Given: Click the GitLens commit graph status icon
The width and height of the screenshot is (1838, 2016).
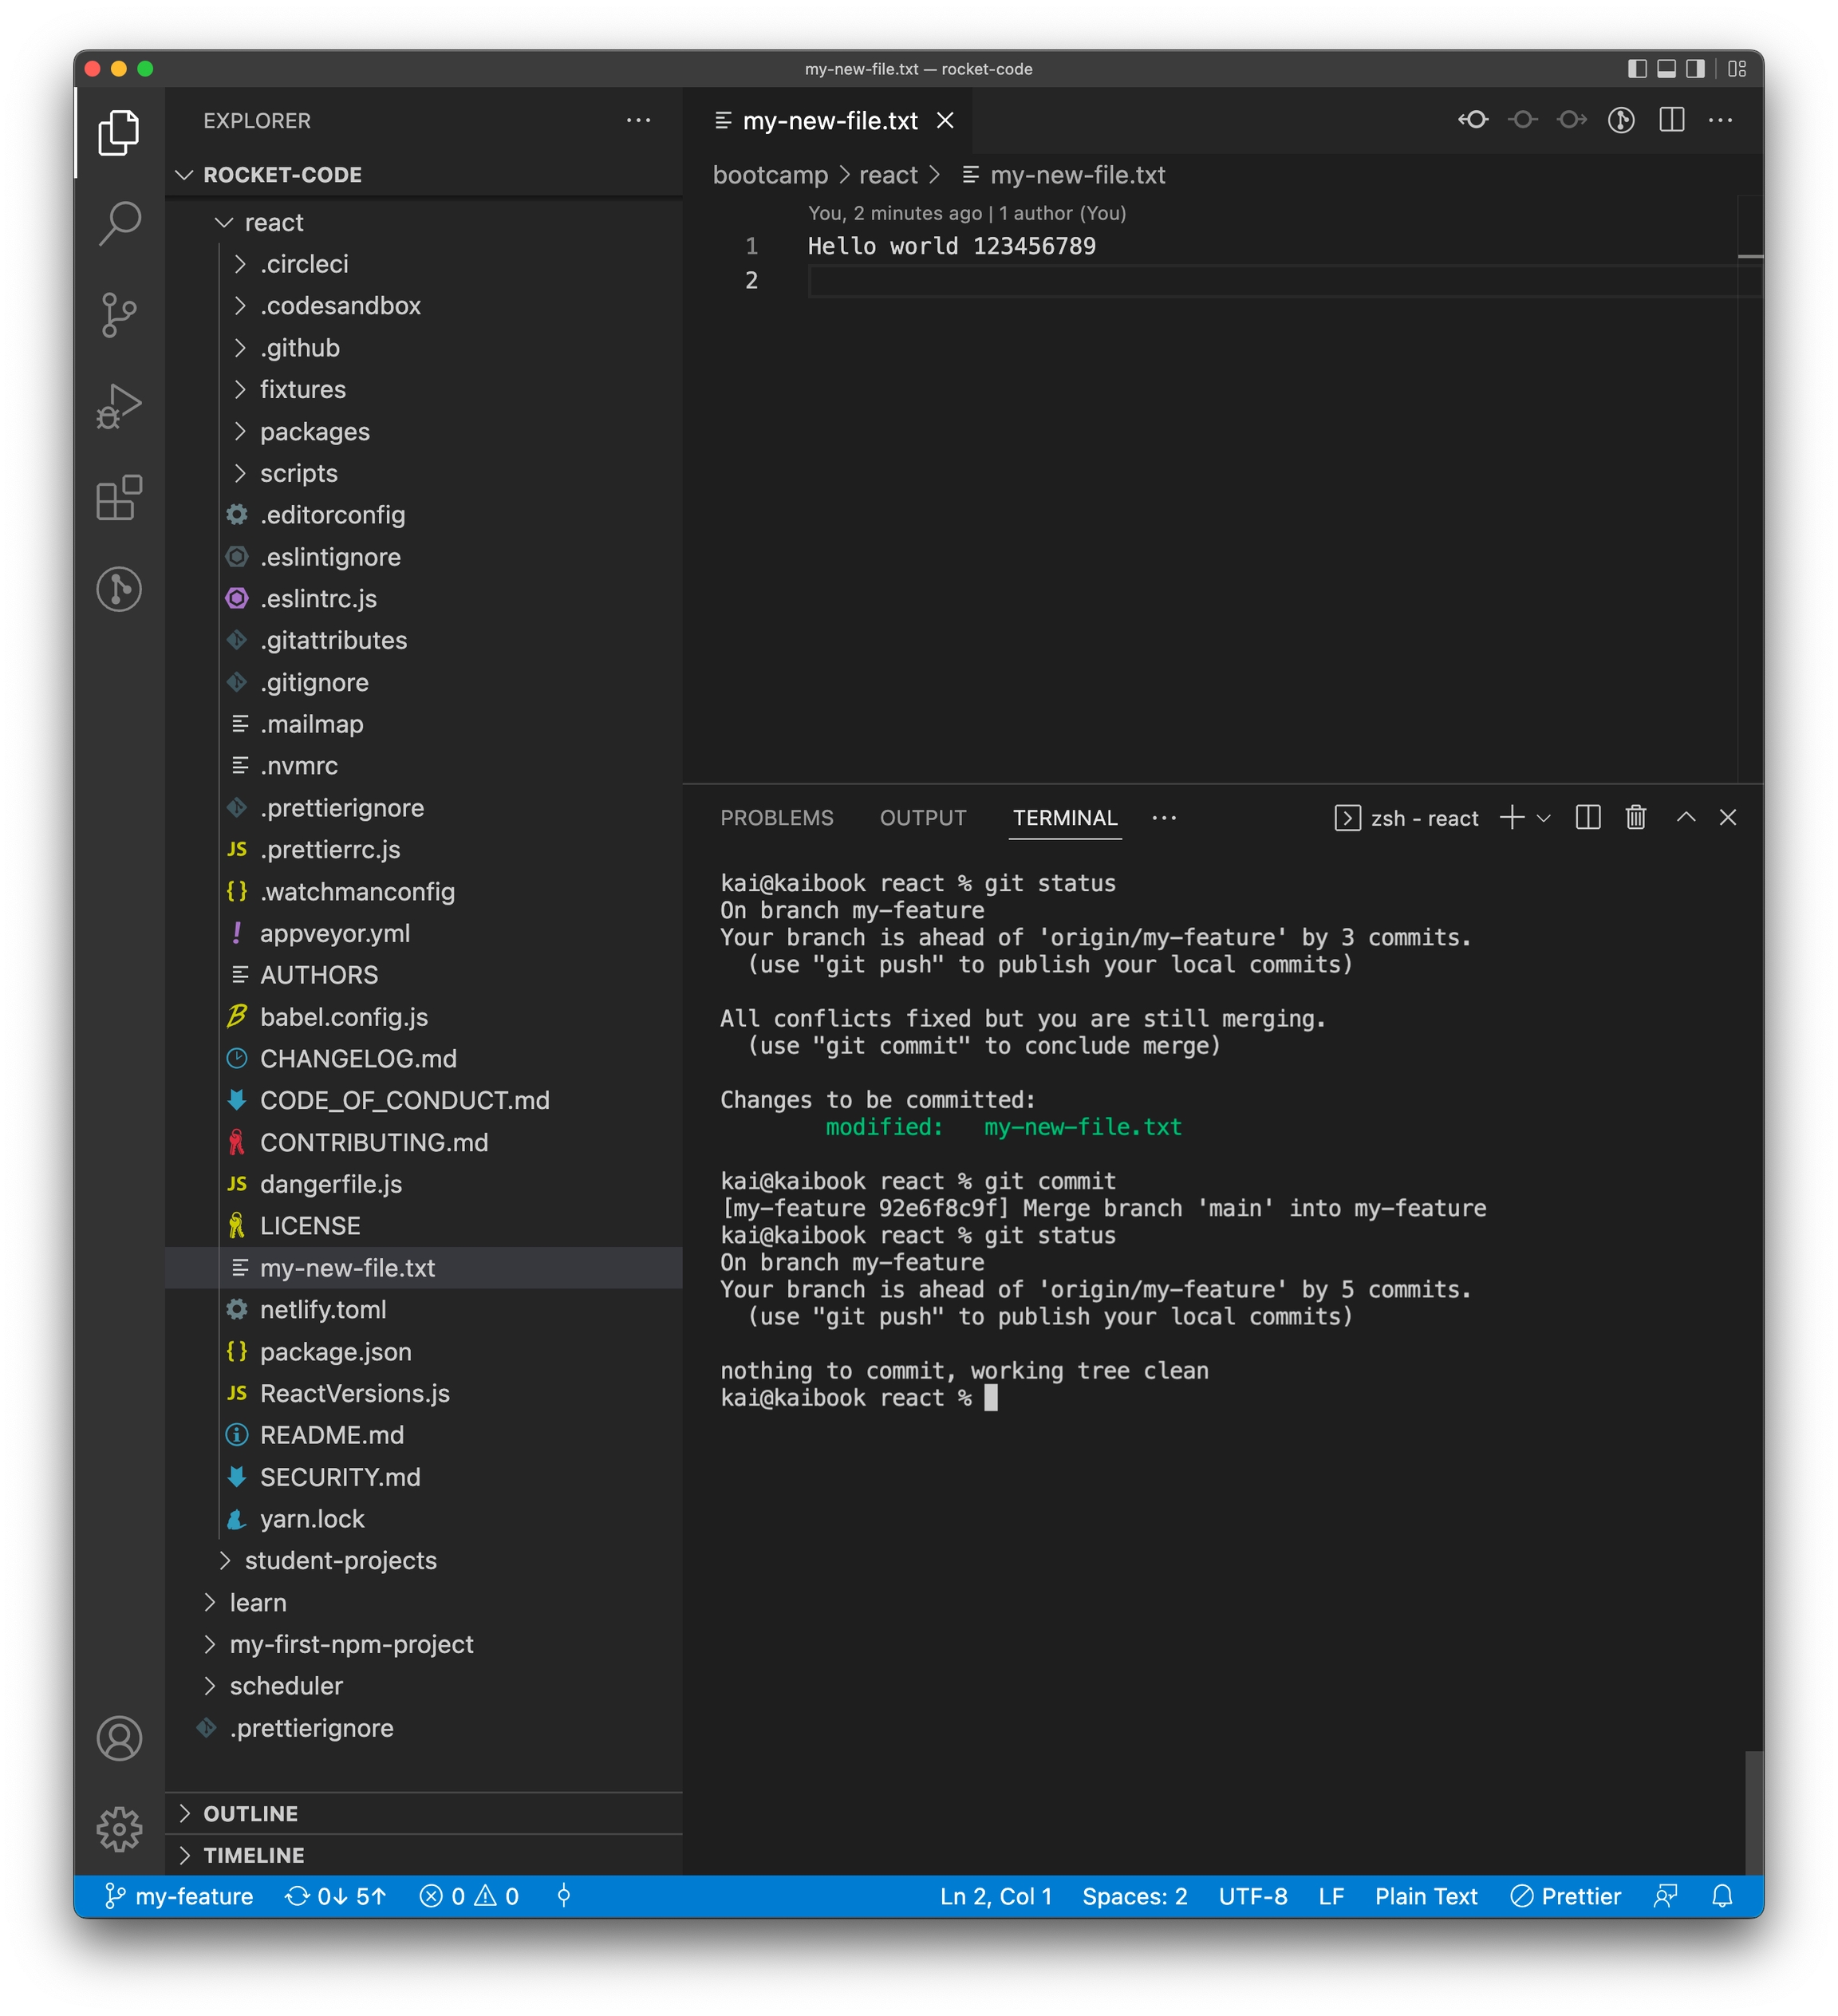Looking at the screenshot, I should click(564, 1897).
